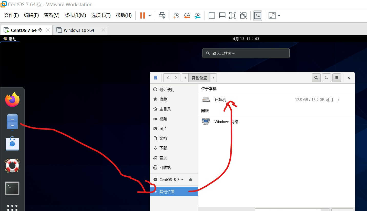Image resolution: width=367 pixels, height=211 pixels.
Task: Open the 帮助(H) menu
Action: tap(124, 15)
